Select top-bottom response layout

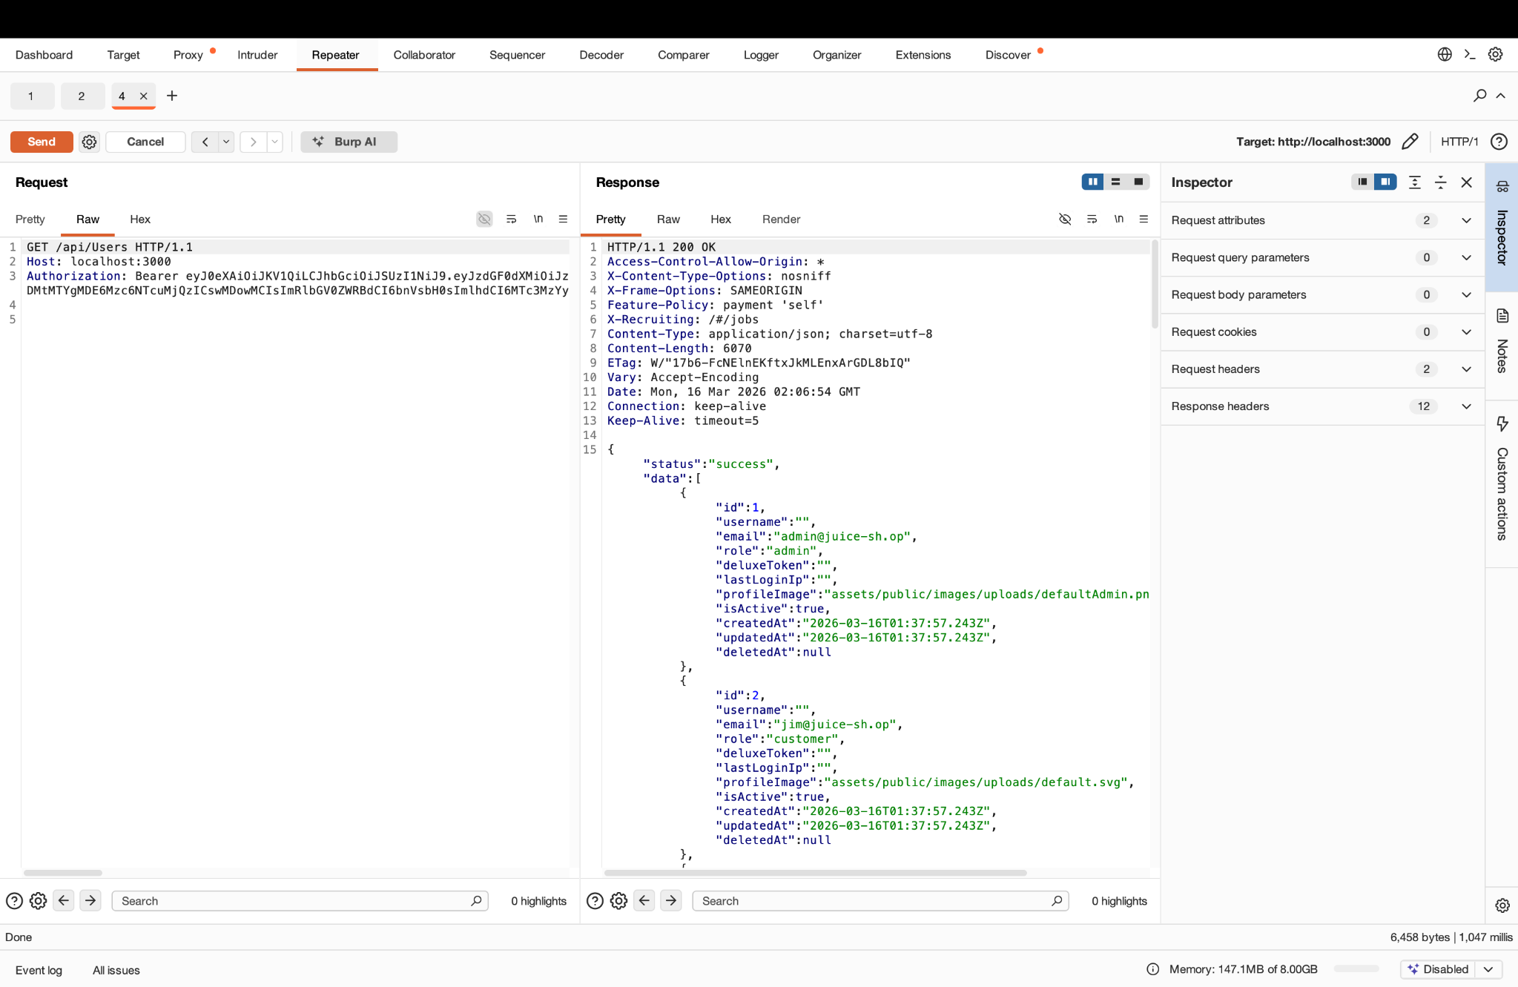coord(1115,182)
